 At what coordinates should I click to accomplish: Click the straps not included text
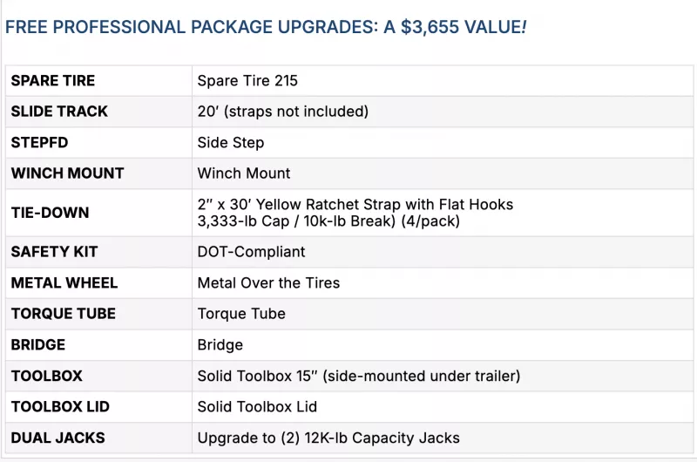click(299, 112)
